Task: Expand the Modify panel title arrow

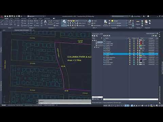Action: coord(34,28)
